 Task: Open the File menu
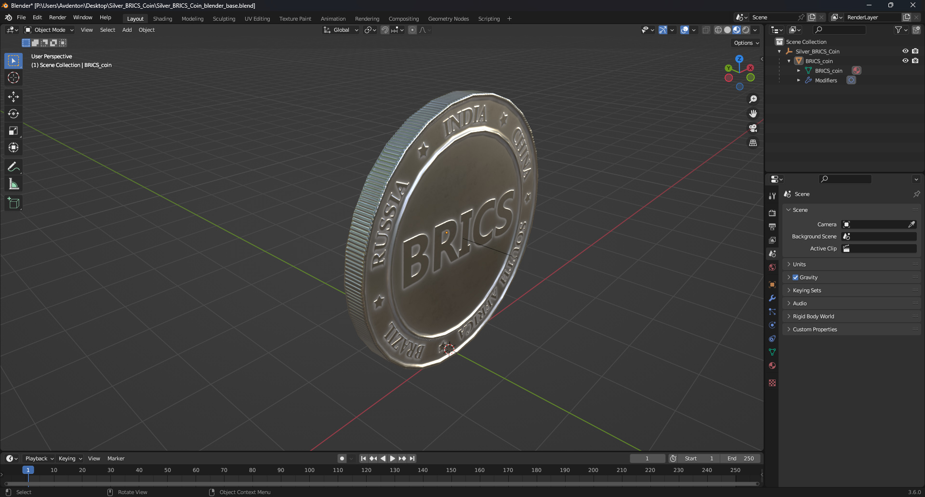(x=21, y=17)
